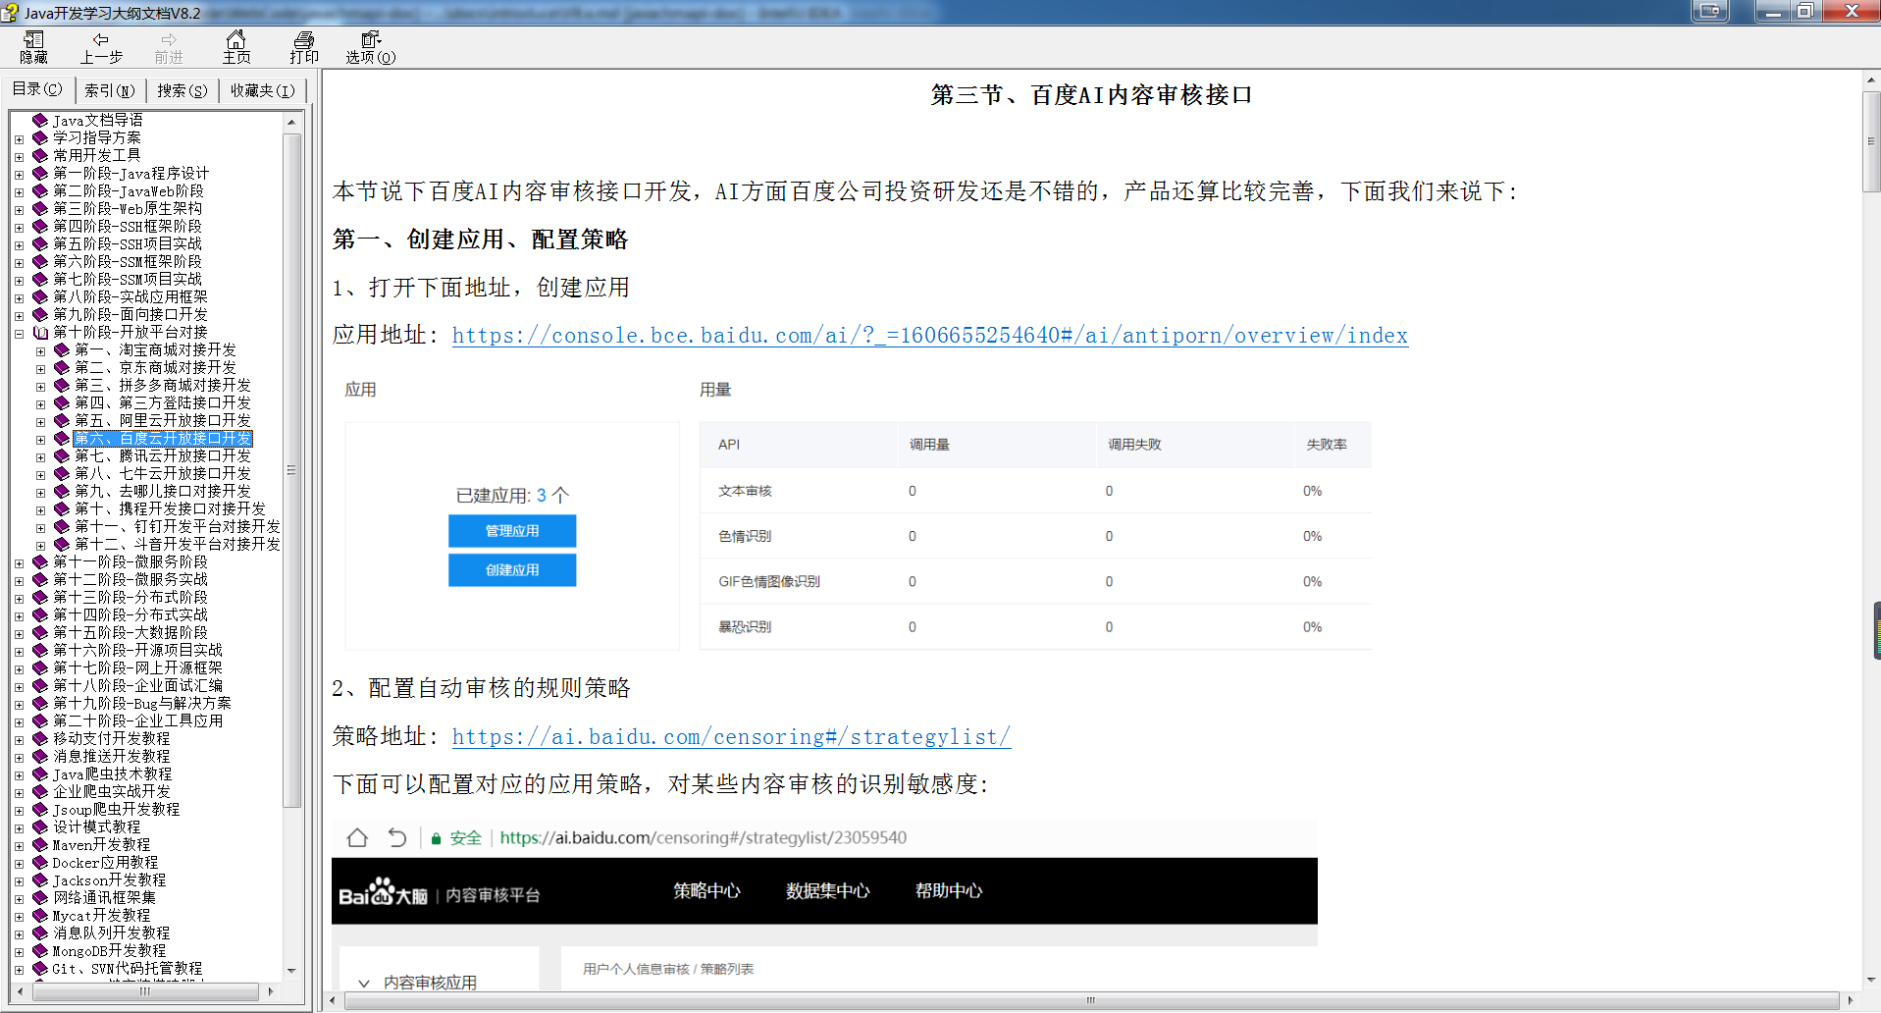Image resolution: width=1881 pixels, height=1013 pixels.
Task: Click the book icon beside 第六、百度云开放接口开发
Action: coord(62,438)
